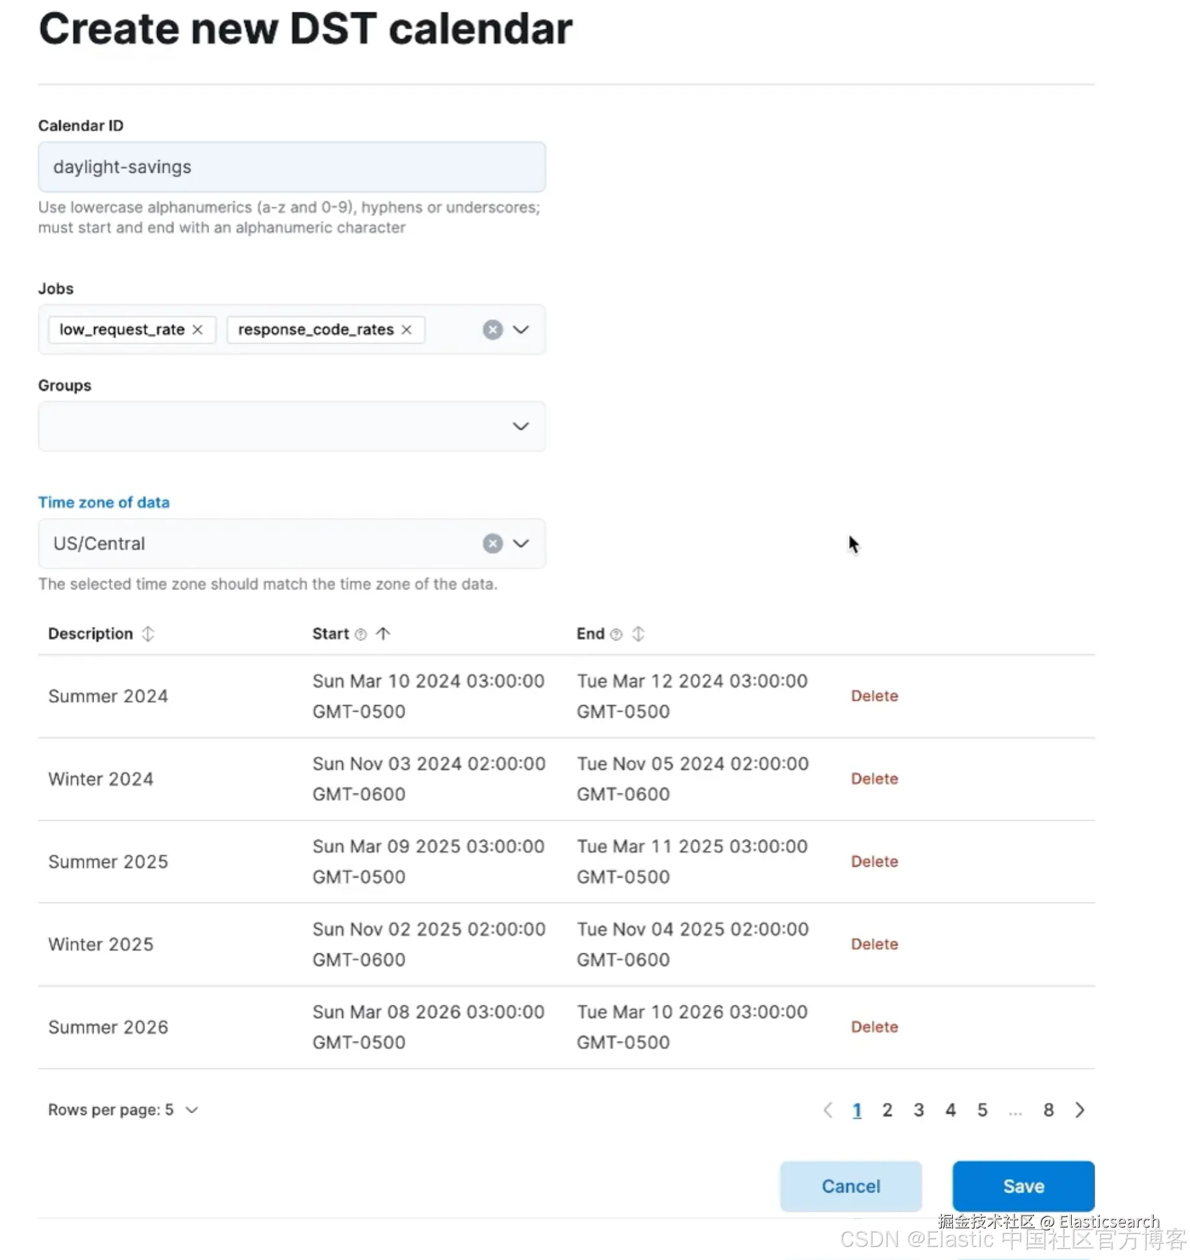Remove the response_code_rates job tag

pos(407,330)
